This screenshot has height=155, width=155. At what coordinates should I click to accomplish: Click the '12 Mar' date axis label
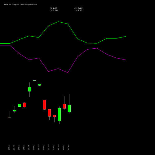point(69,147)
